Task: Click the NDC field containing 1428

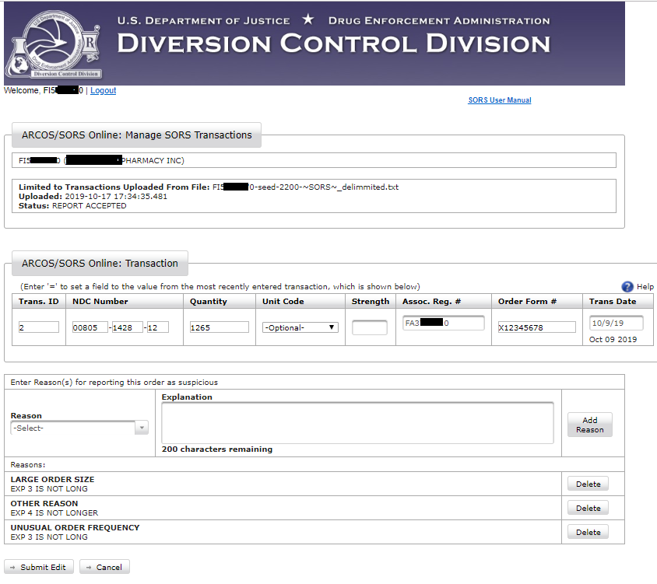Action: click(128, 327)
